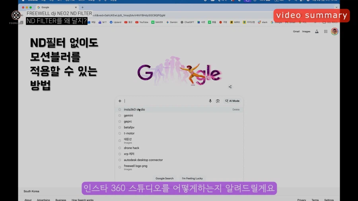The height and width of the screenshot is (201, 358).
Task: Open Search Labs flask icon
Action: (x=317, y=31)
